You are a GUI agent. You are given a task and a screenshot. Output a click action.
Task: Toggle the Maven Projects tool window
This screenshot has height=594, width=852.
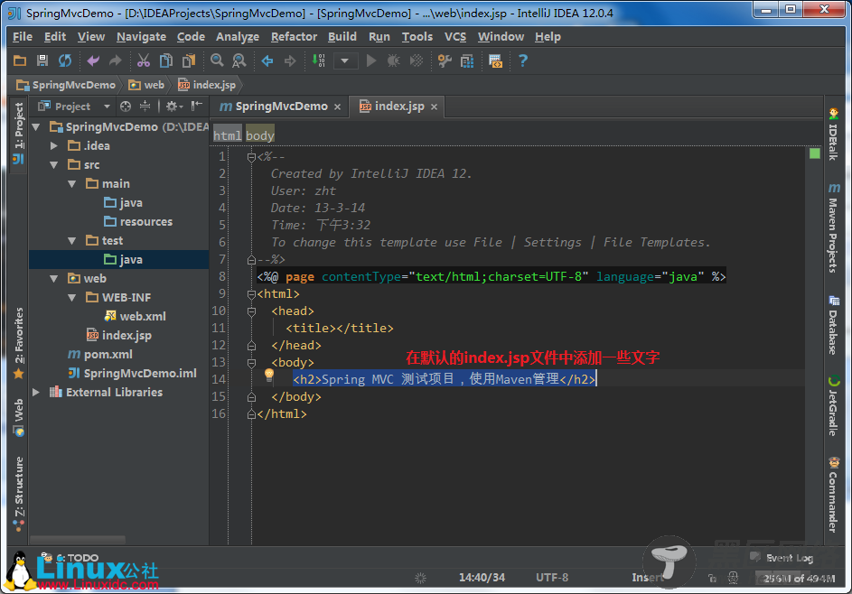pos(834,227)
